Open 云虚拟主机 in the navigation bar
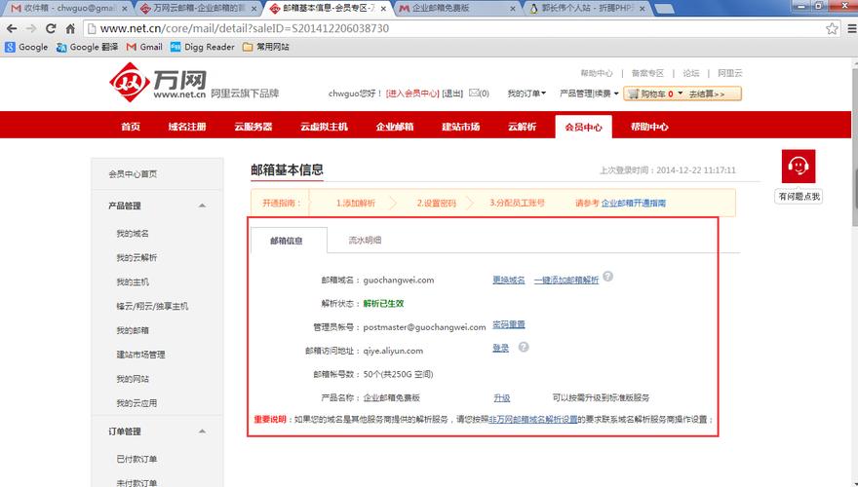 (x=324, y=127)
